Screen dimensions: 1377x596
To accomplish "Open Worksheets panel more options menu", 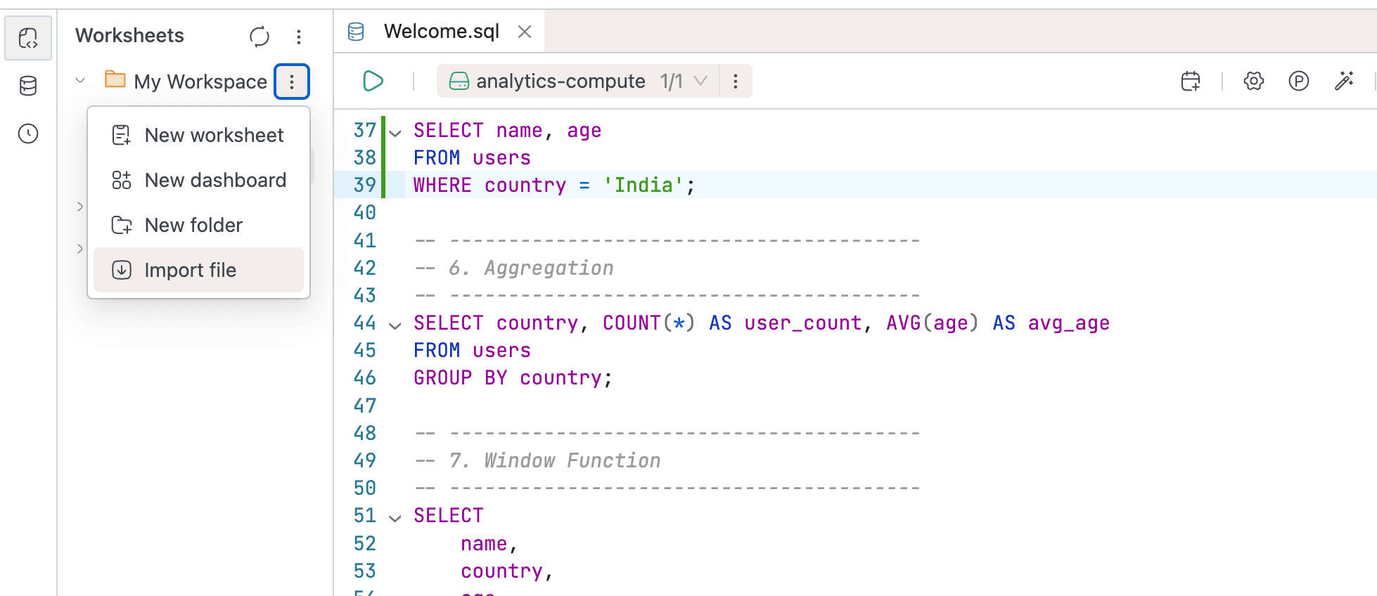I will [299, 37].
